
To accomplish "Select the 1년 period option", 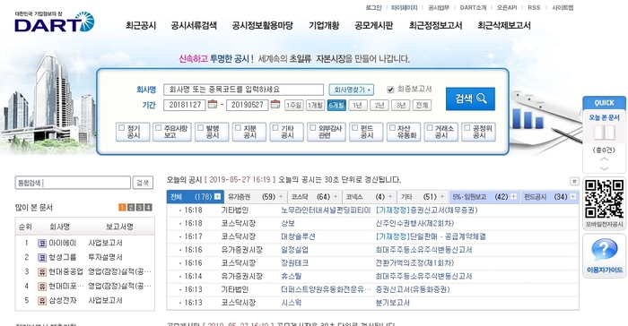I will (358, 105).
